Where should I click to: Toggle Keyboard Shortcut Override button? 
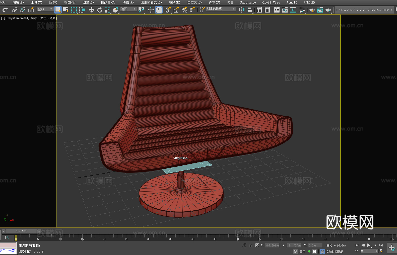159,10
